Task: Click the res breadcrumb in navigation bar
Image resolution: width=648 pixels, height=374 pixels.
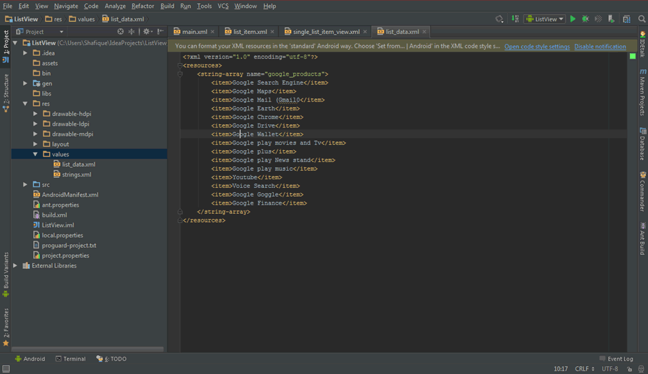Action: click(54, 19)
